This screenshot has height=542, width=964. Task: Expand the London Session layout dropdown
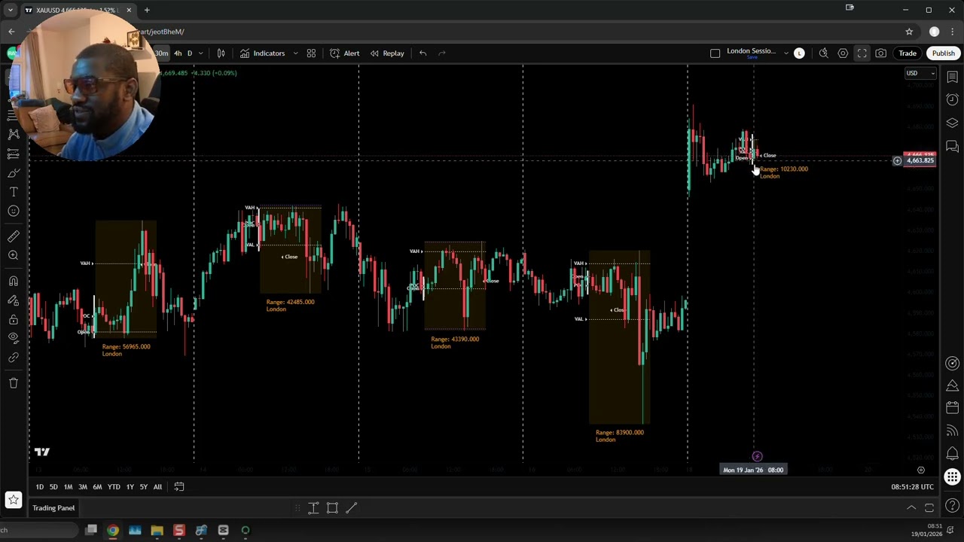click(x=786, y=53)
